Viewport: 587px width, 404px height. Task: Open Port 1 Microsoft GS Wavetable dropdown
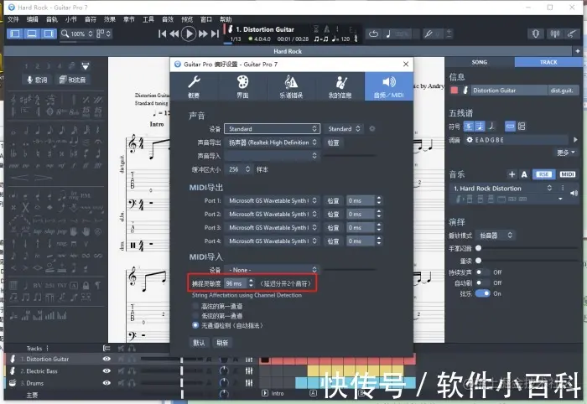click(273, 201)
